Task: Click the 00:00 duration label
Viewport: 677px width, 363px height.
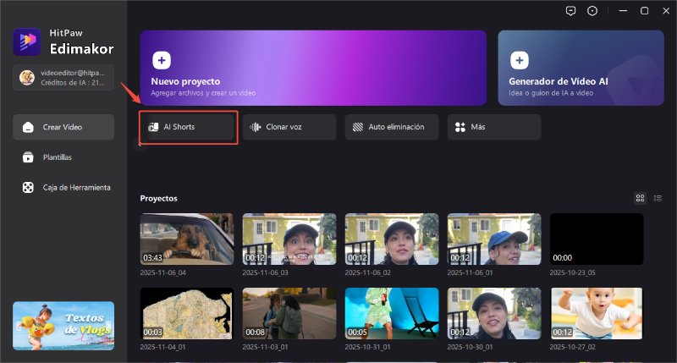Action: point(562,258)
